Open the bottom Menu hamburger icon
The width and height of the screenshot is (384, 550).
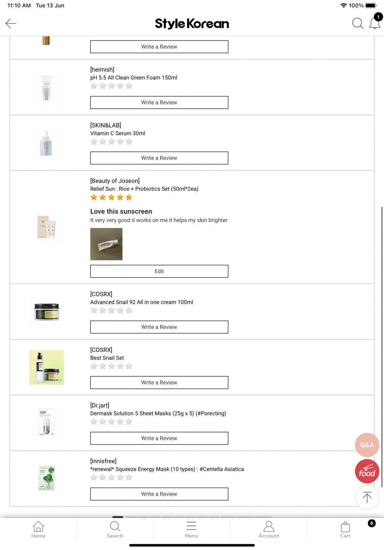pos(191,530)
